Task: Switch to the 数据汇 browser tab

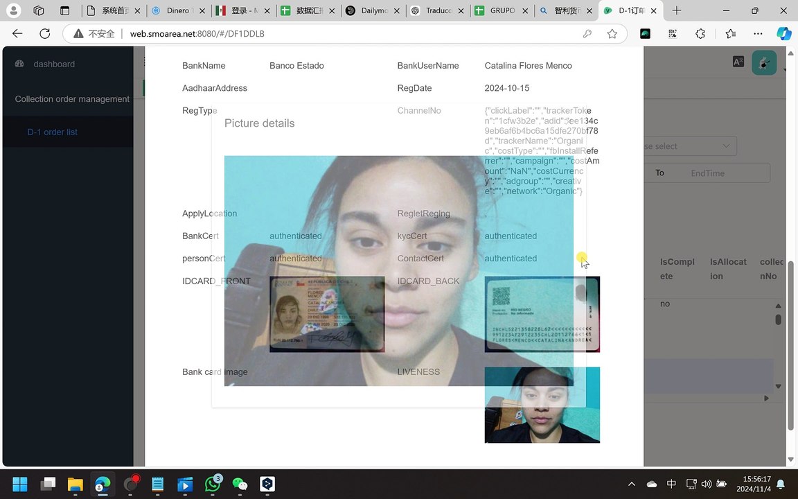Action: pos(308,10)
